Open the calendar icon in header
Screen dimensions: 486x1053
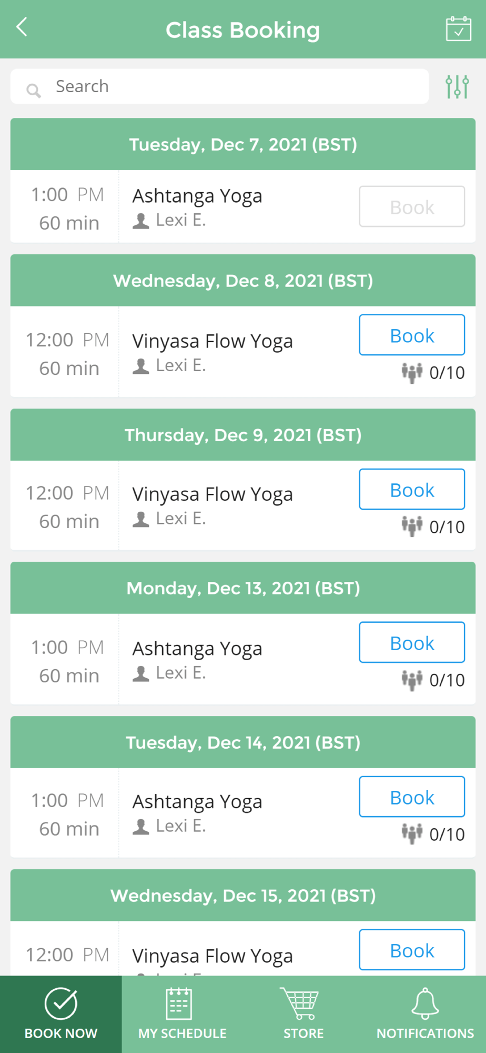[458, 29]
